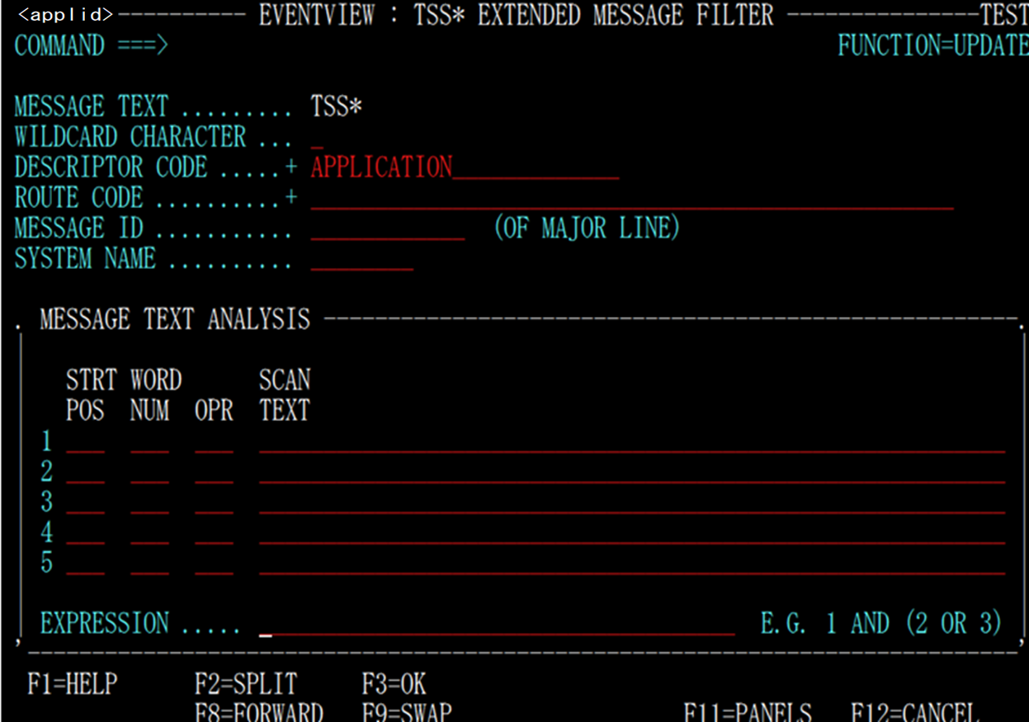Select F2=SPLIT function key
The height and width of the screenshot is (722, 1029).
coord(246,684)
